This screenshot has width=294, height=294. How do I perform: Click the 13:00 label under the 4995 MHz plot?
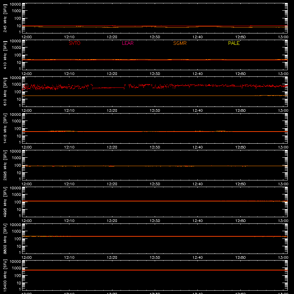pos(283,221)
